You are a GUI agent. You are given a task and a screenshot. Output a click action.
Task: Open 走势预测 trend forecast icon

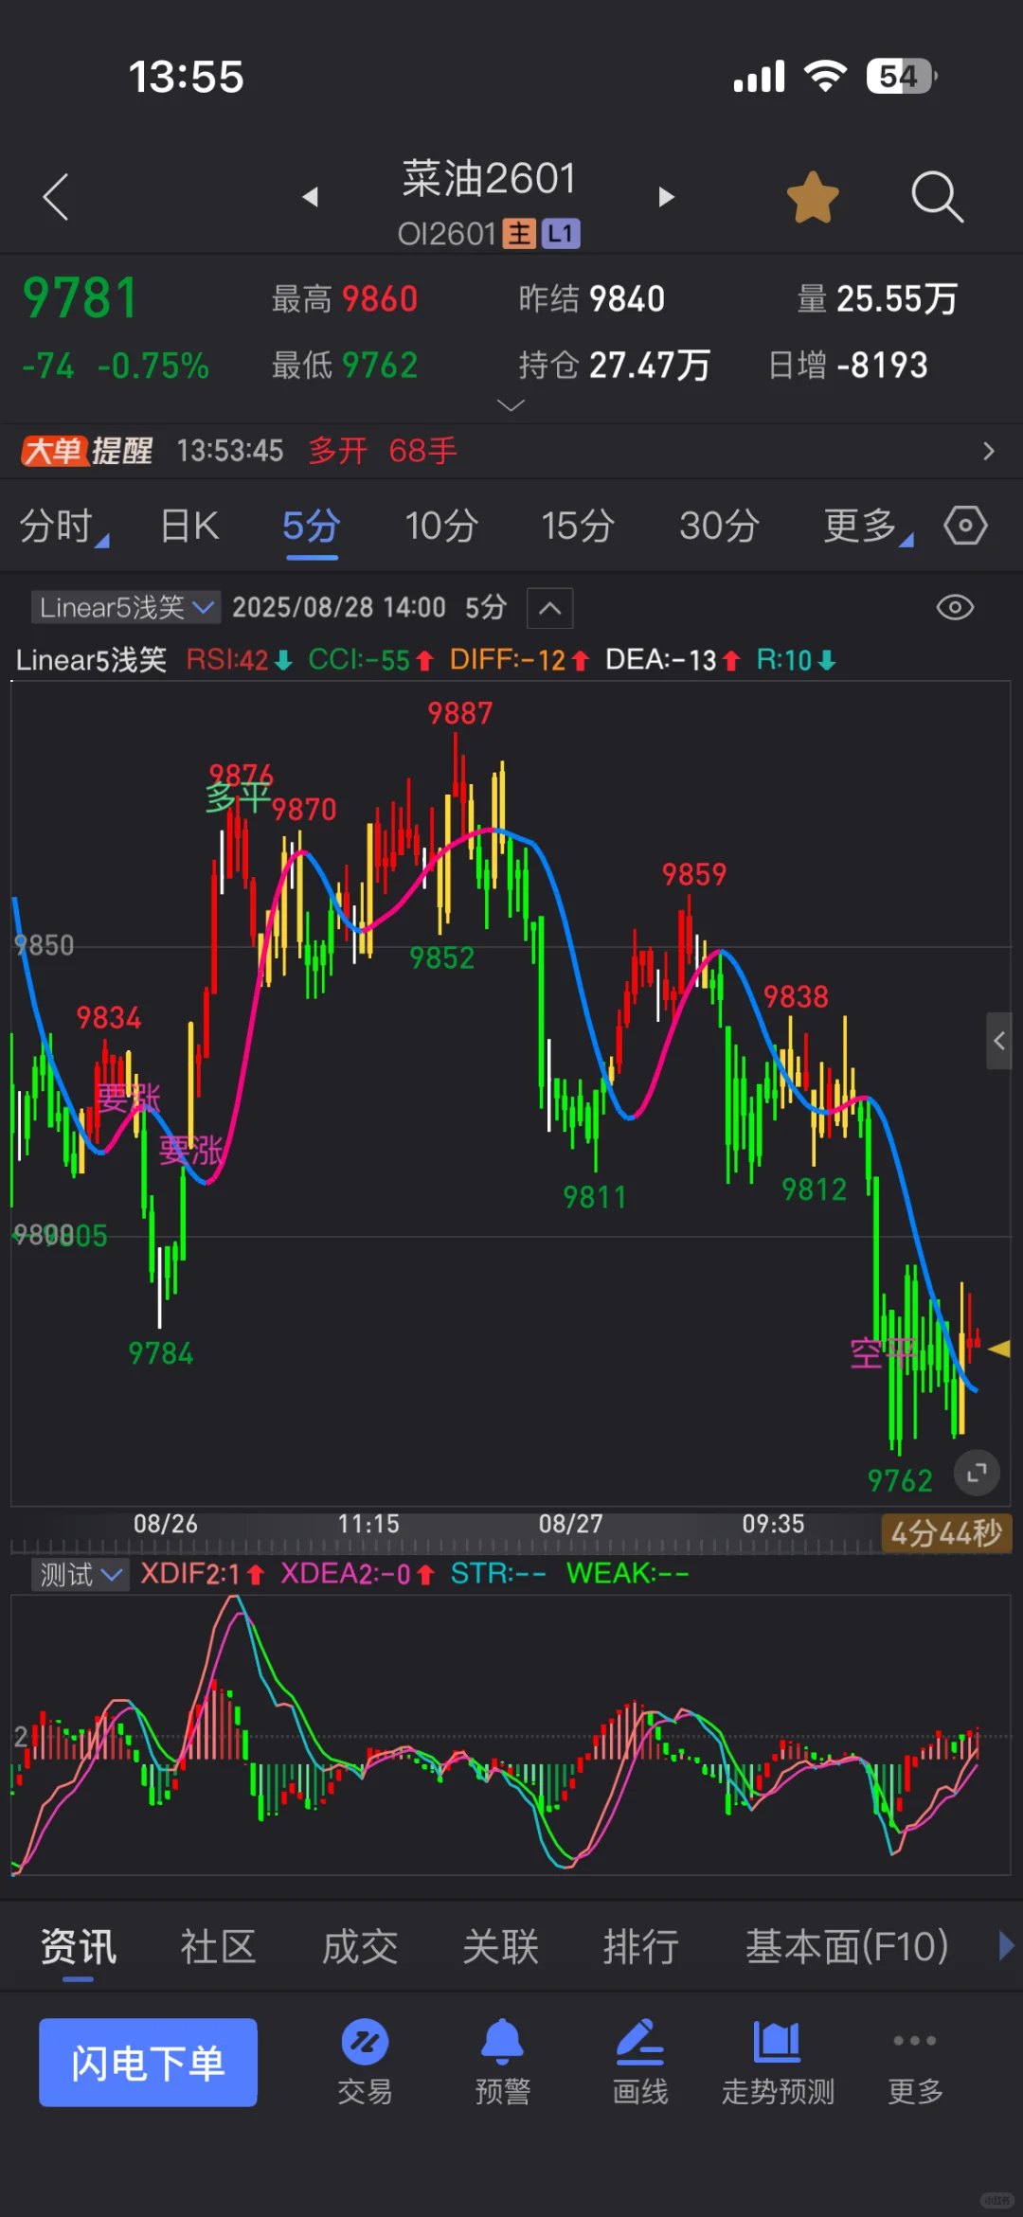(778, 2062)
